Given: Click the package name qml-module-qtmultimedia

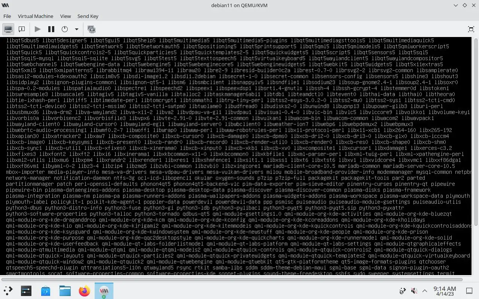Looking at the screenshot, I should [40, 250].
